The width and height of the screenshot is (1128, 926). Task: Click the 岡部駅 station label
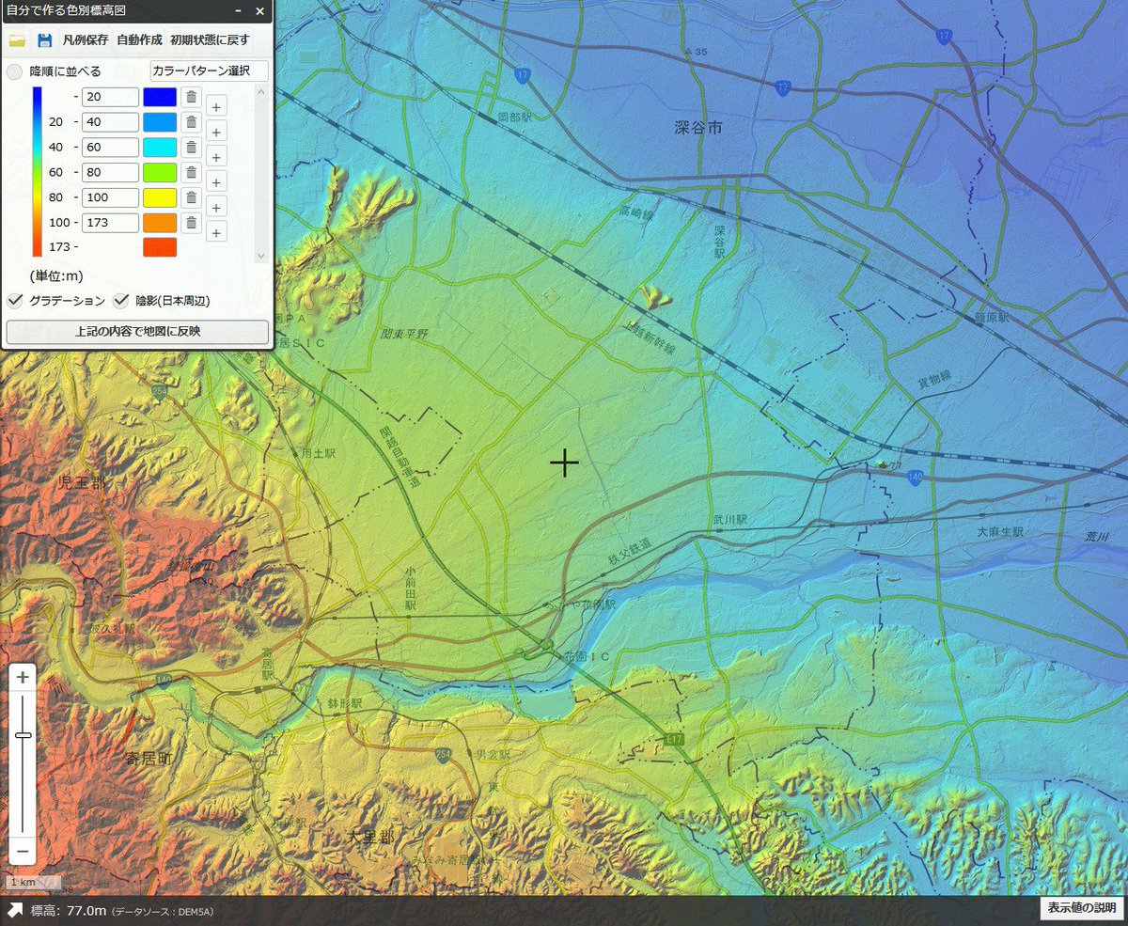coord(515,118)
